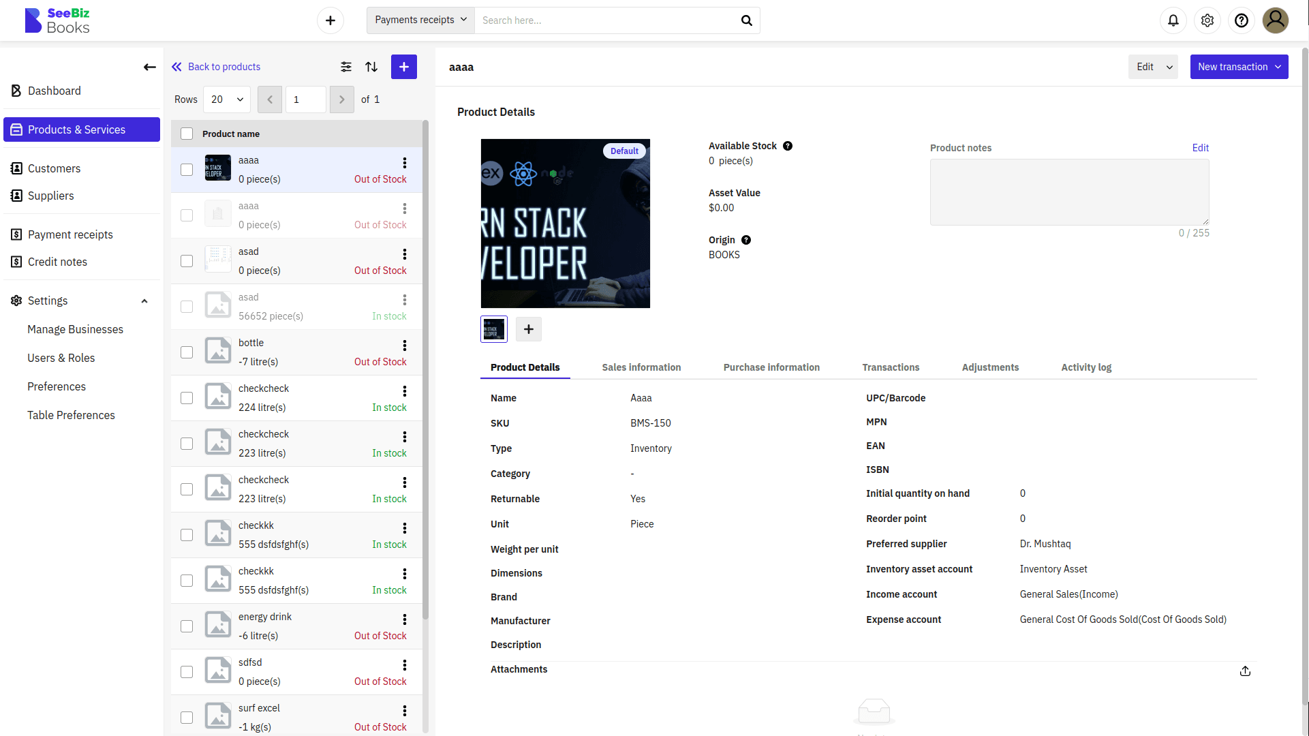
Task: Check the checkcheck 224 litre(s) checkbox
Action: coord(187,398)
